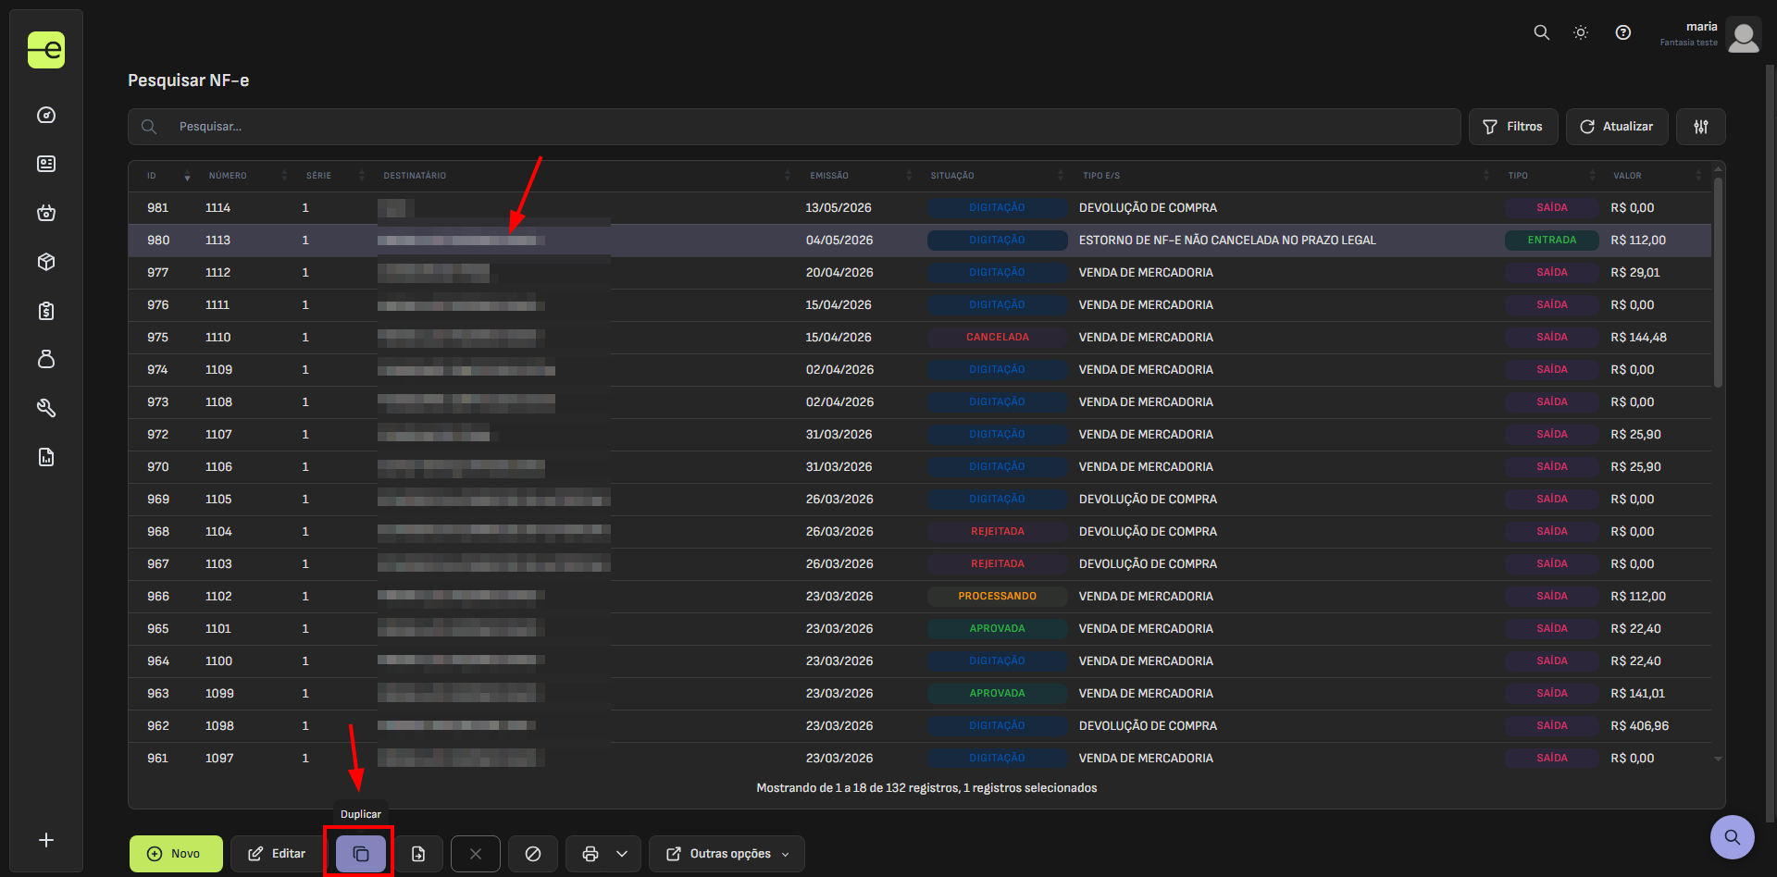Open the maria user avatar menu
Screen dimensions: 1777x877
1744,35
